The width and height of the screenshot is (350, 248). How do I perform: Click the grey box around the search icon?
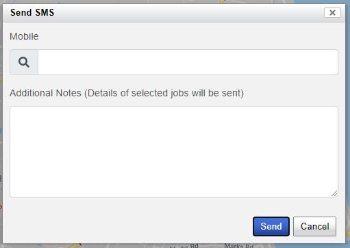pos(24,62)
